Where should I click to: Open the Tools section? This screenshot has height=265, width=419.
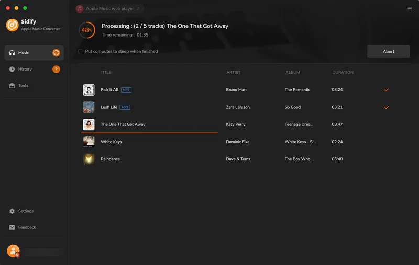pyautogui.click(x=34, y=86)
